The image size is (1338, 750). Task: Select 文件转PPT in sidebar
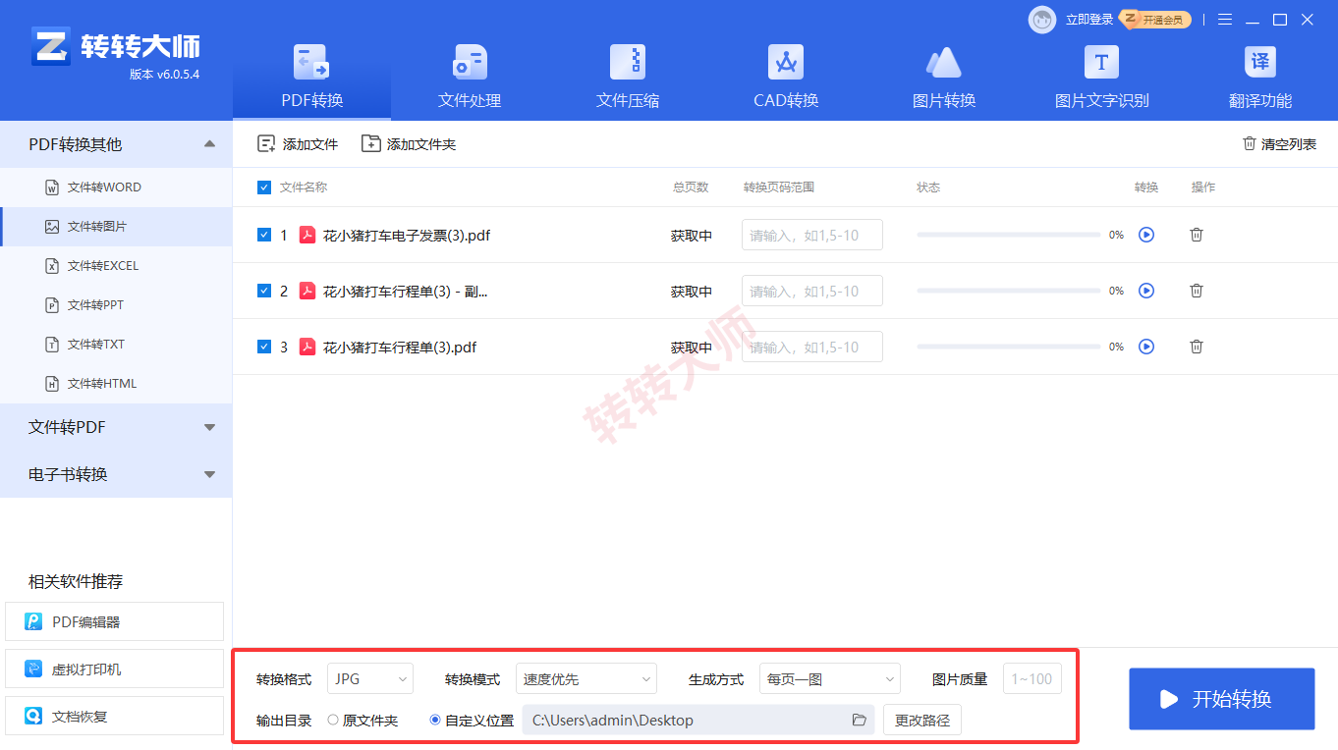116,305
